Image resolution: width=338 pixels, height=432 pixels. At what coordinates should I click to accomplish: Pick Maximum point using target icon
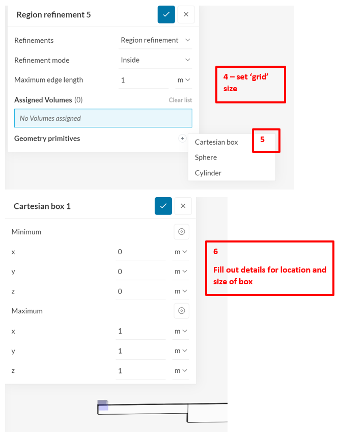tap(181, 311)
